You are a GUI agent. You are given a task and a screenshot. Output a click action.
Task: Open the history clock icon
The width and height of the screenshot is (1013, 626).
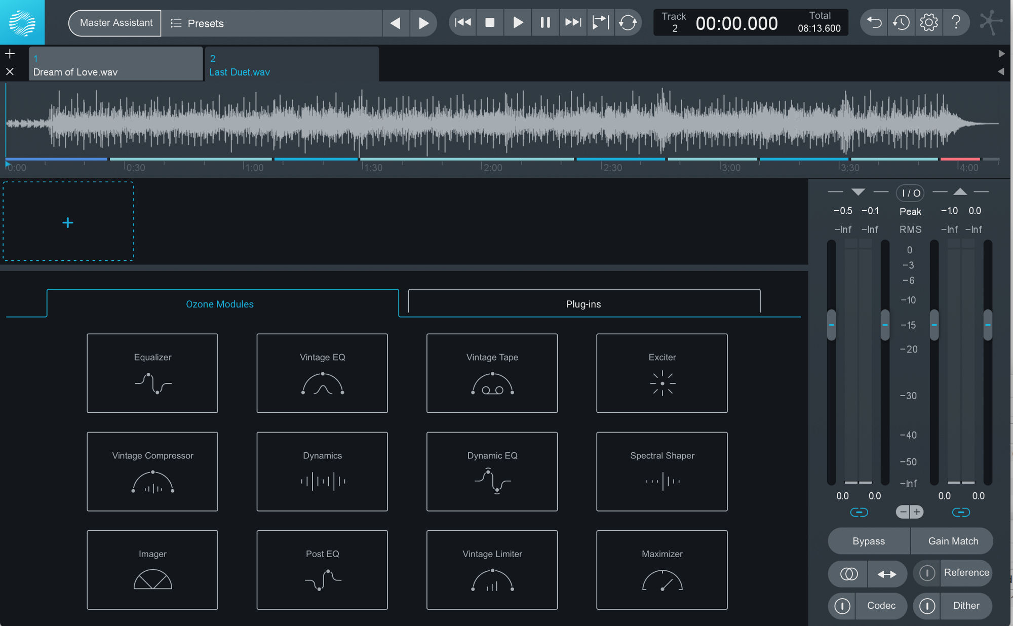tap(901, 22)
